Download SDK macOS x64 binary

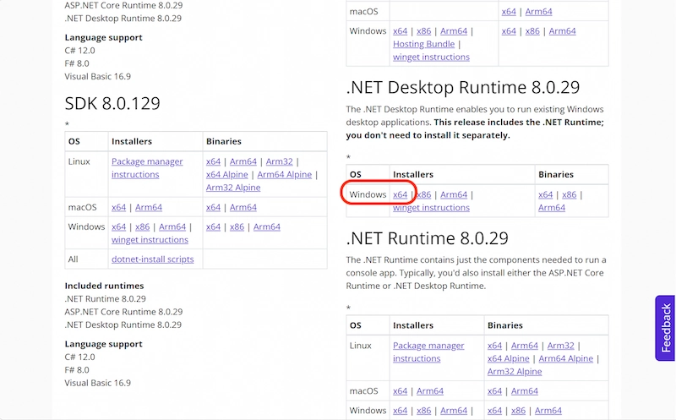click(x=213, y=207)
